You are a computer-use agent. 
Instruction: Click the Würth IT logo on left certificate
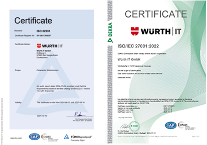50,46
